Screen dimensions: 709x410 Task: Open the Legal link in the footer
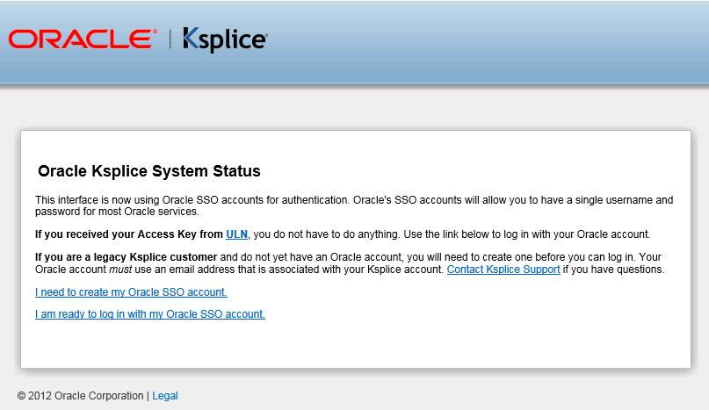click(165, 396)
